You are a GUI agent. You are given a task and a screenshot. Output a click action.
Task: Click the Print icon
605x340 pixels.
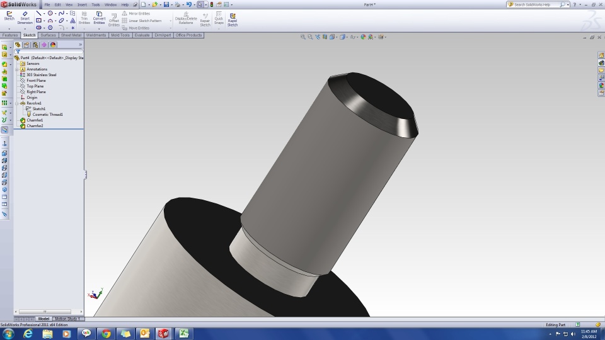[178, 4]
